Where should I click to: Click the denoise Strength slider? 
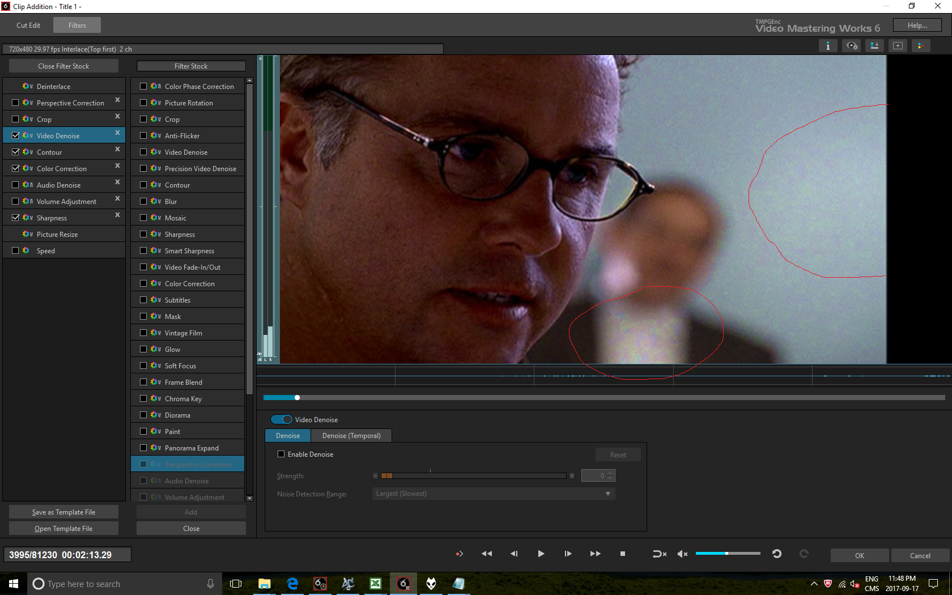(473, 475)
